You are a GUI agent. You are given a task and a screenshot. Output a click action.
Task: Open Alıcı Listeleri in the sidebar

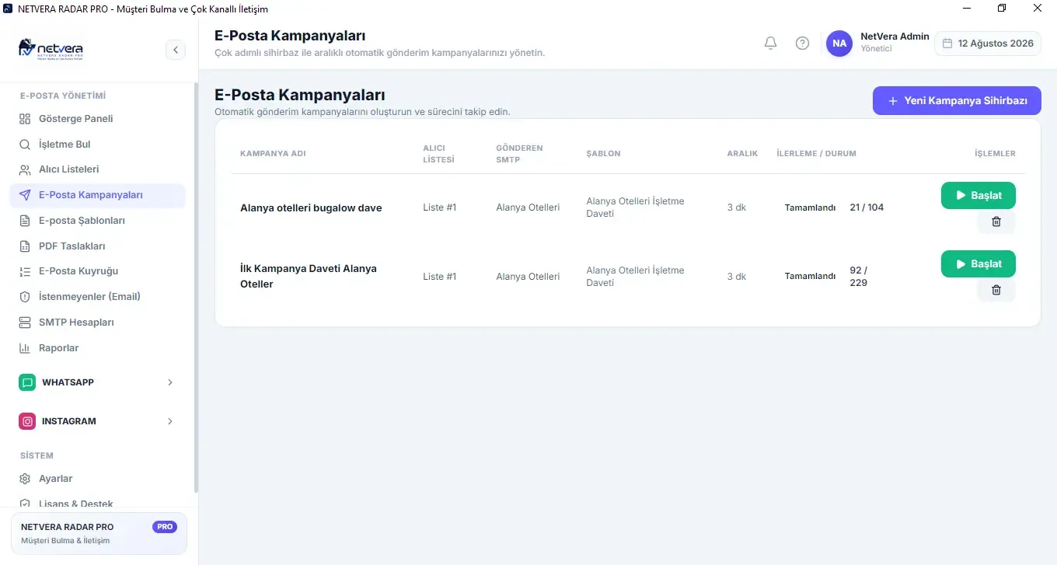pos(97,169)
